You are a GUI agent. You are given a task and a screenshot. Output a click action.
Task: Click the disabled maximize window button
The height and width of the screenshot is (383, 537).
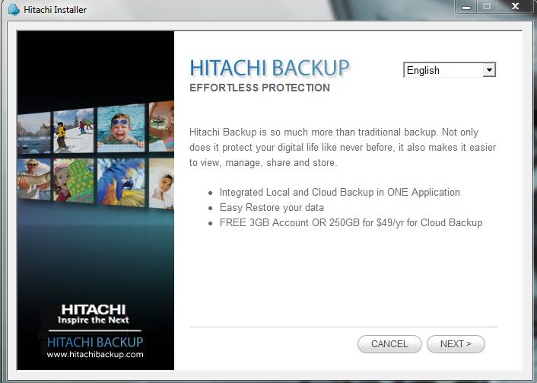[487, 7]
